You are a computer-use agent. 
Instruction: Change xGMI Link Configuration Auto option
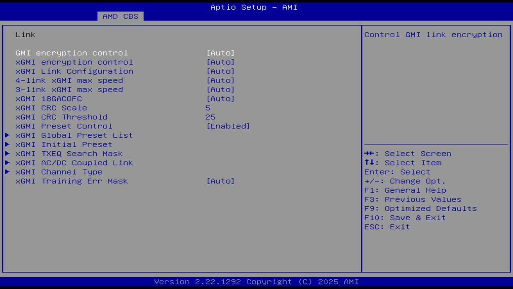[x=220, y=71]
